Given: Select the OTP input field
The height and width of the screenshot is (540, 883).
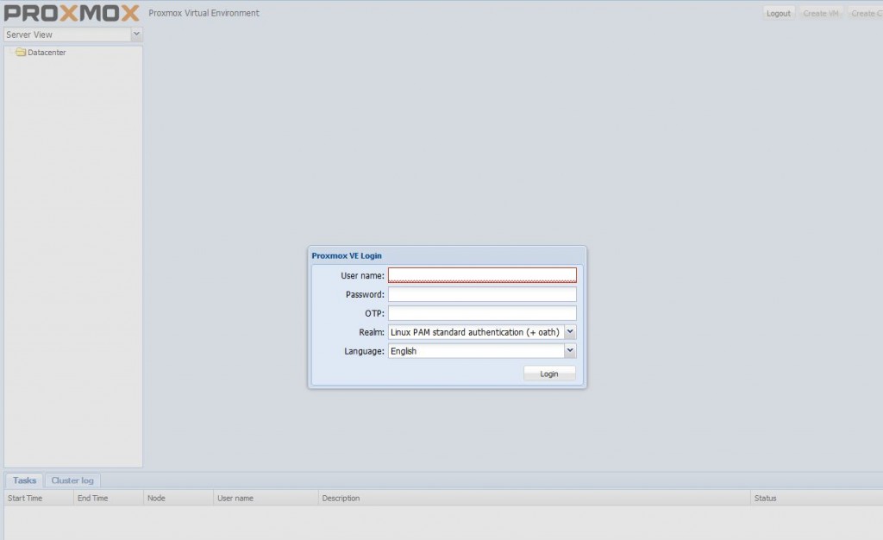Looking at the screenshot, I should point(482,313).
